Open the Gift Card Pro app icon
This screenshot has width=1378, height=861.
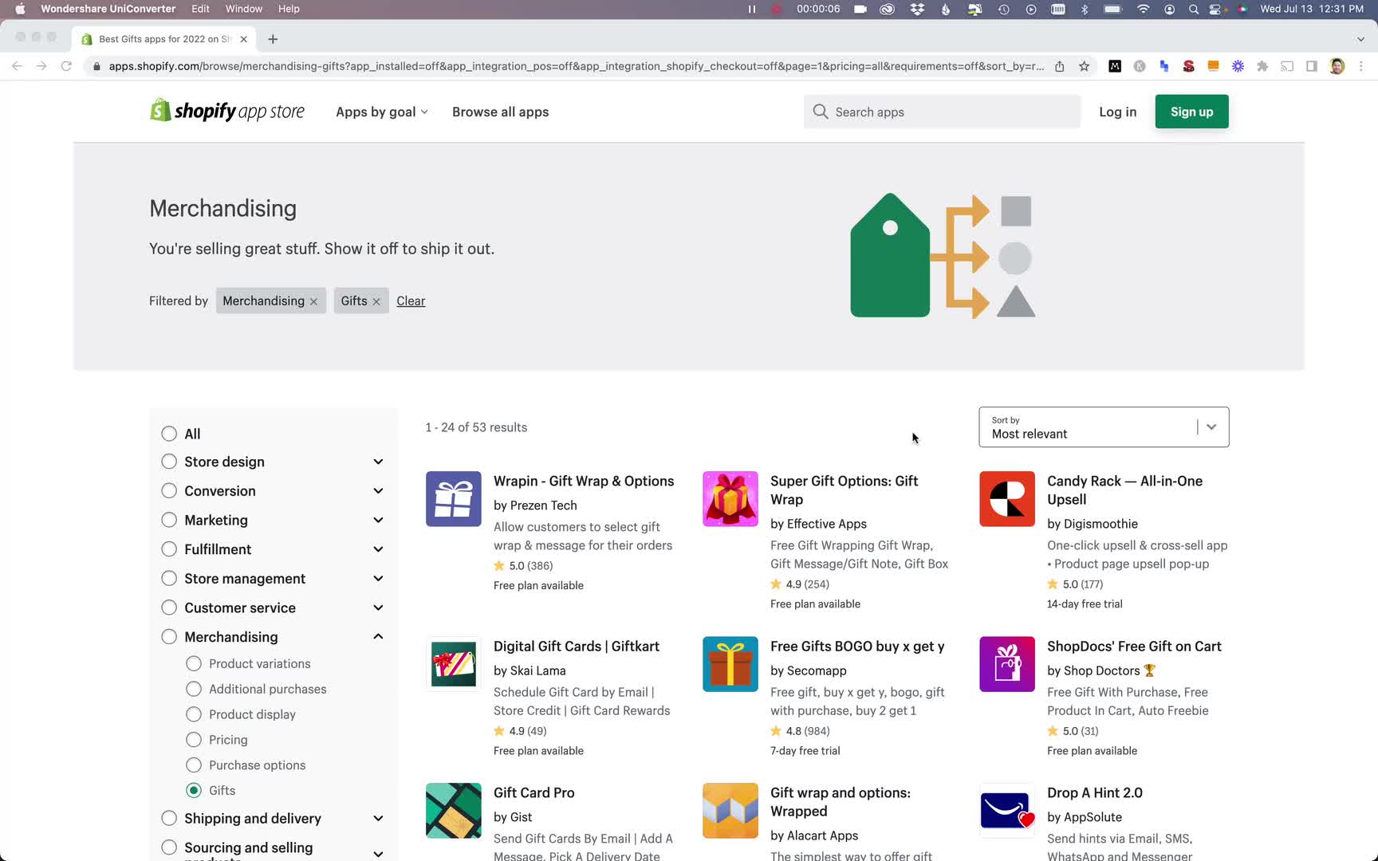(453, 811)
